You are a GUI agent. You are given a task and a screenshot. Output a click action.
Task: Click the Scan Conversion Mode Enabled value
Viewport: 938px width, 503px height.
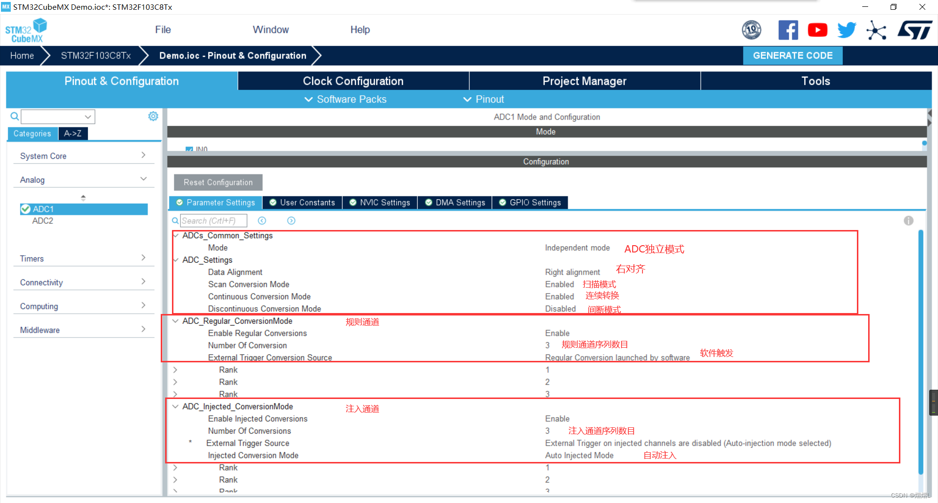(559, 284)
